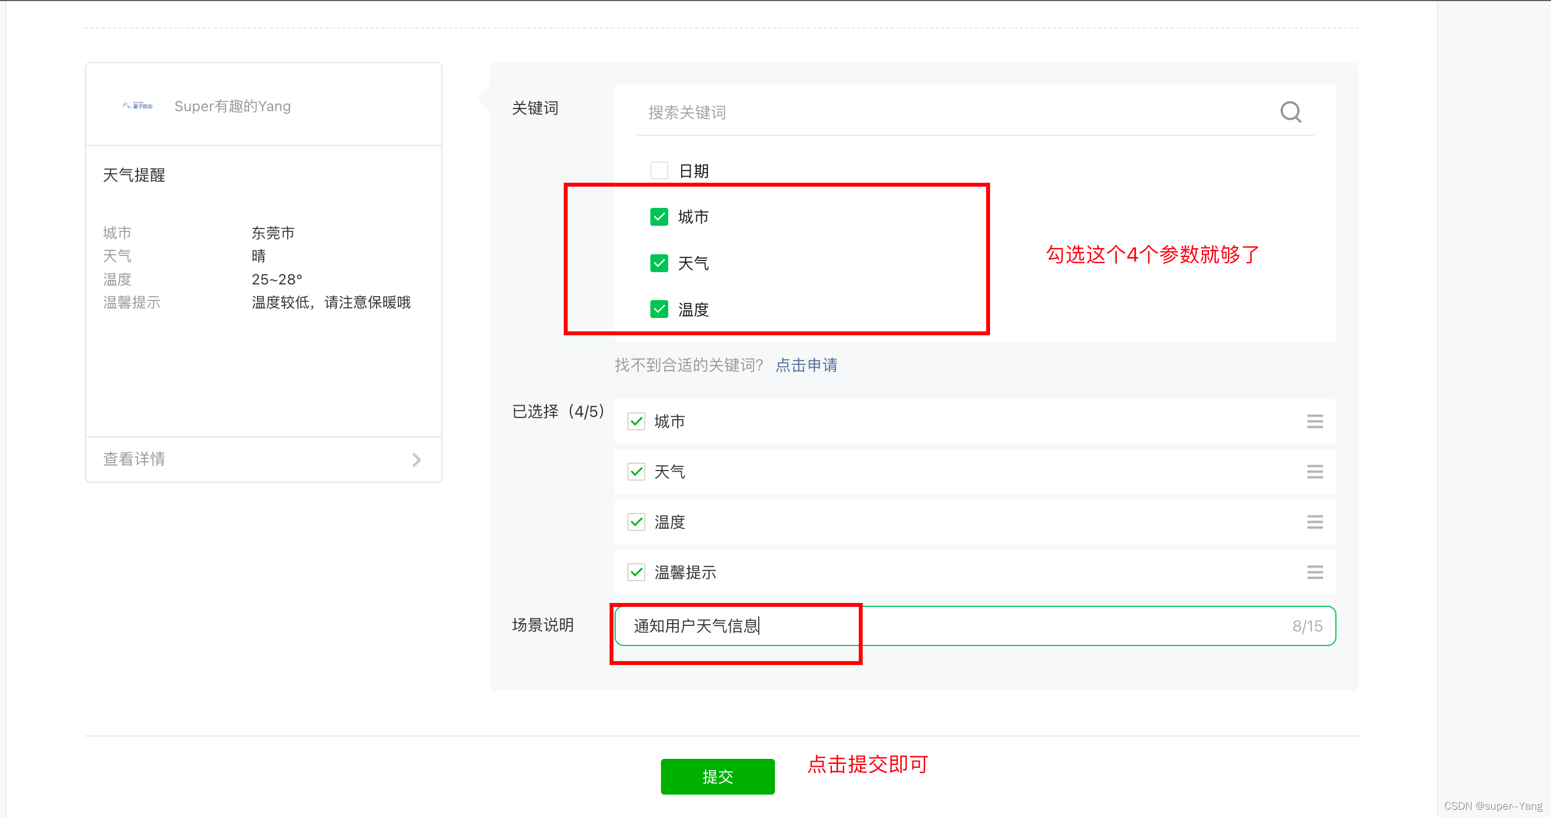Deselect 天气 in the selected list
This screenshot has width=1551, height=817.
(636, 472)
